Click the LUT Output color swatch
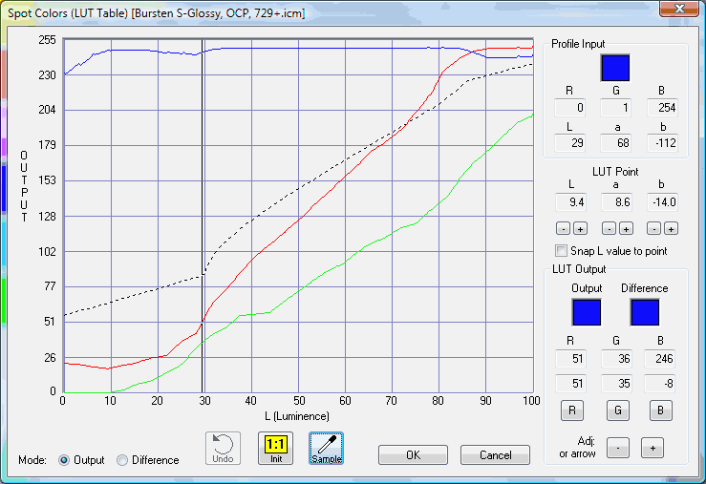 tap(587, 312)
